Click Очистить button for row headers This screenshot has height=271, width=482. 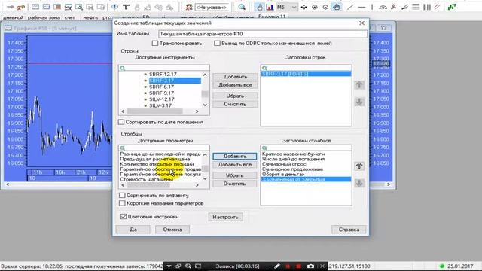235,104
